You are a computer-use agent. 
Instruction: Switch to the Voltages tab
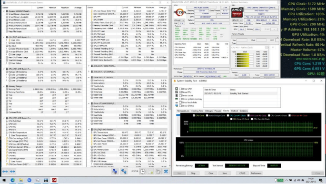[209, 111]
